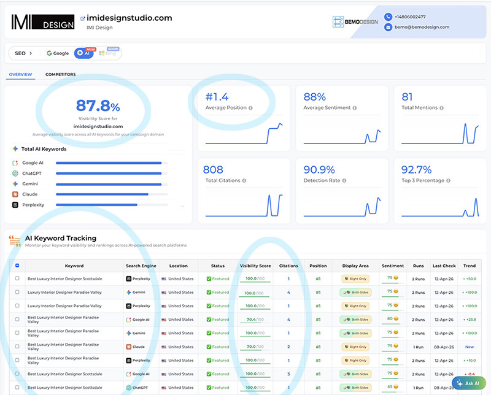This screenshot has width=491, height=395.
Task: Open the info icon next to Top 3 Percentage
Action: (x=448, y=180)
